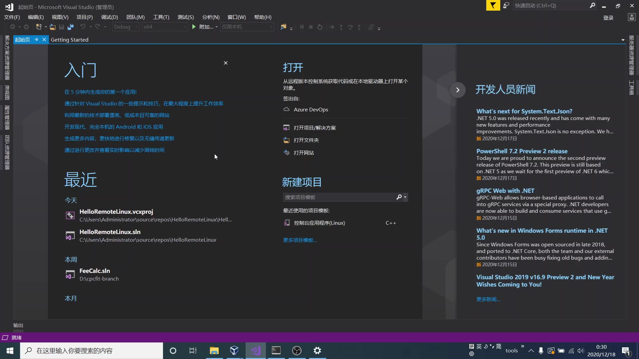
Task: Open the 更多项目模板... link
Action: (300, 240)
